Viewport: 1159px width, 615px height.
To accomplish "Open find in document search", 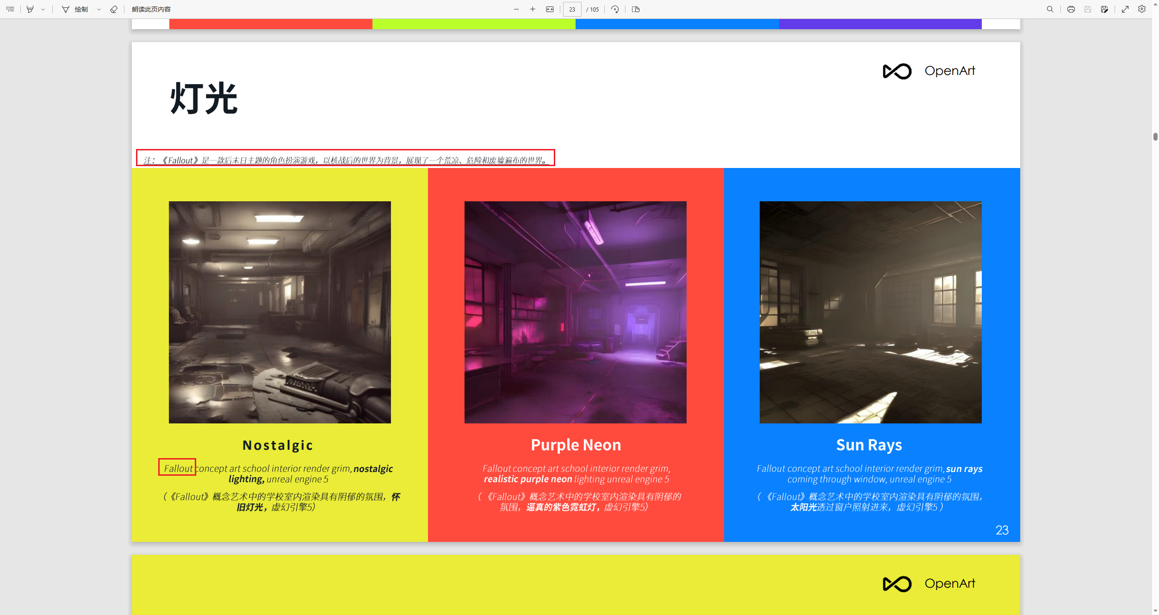I will tap(1050, 9).
